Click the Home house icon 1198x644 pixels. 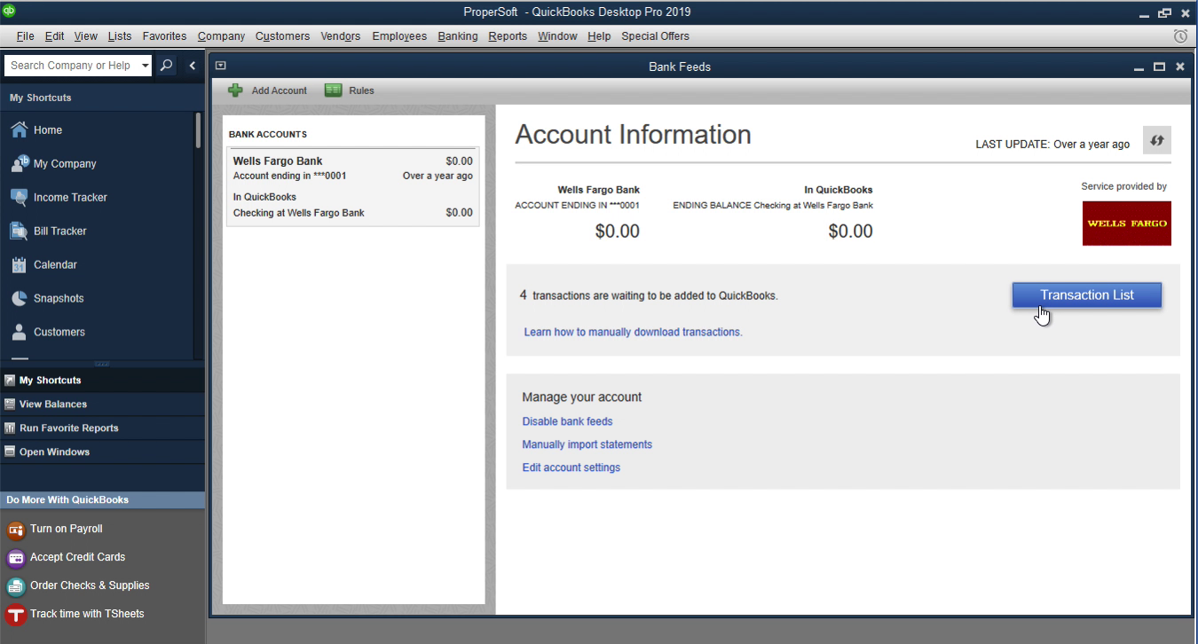tap(19, 130)
